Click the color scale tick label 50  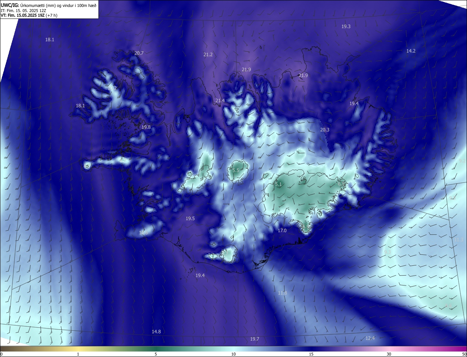tap(464, 354)
